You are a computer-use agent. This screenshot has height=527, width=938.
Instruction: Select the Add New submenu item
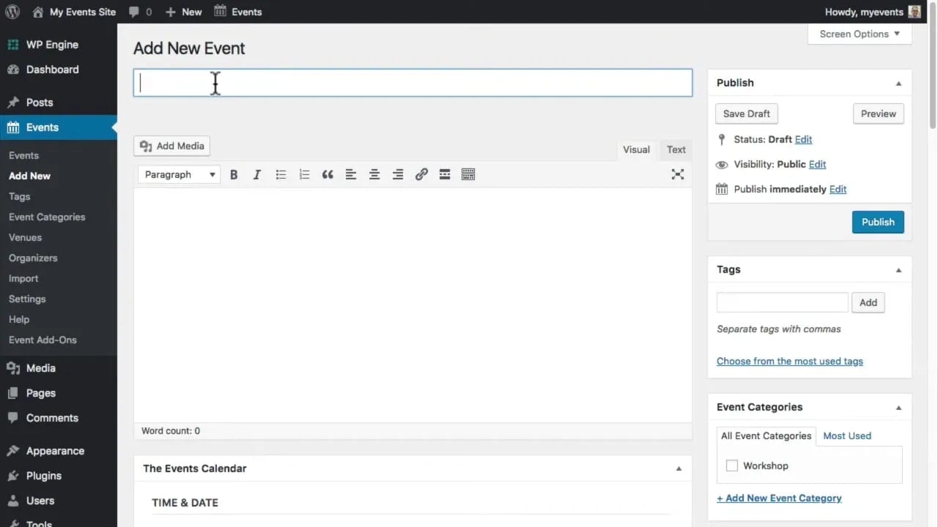[x=29, y=176]
